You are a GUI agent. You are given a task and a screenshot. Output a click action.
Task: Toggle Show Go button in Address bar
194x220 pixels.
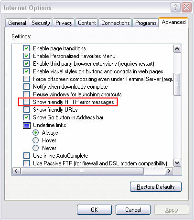point(26,117)
